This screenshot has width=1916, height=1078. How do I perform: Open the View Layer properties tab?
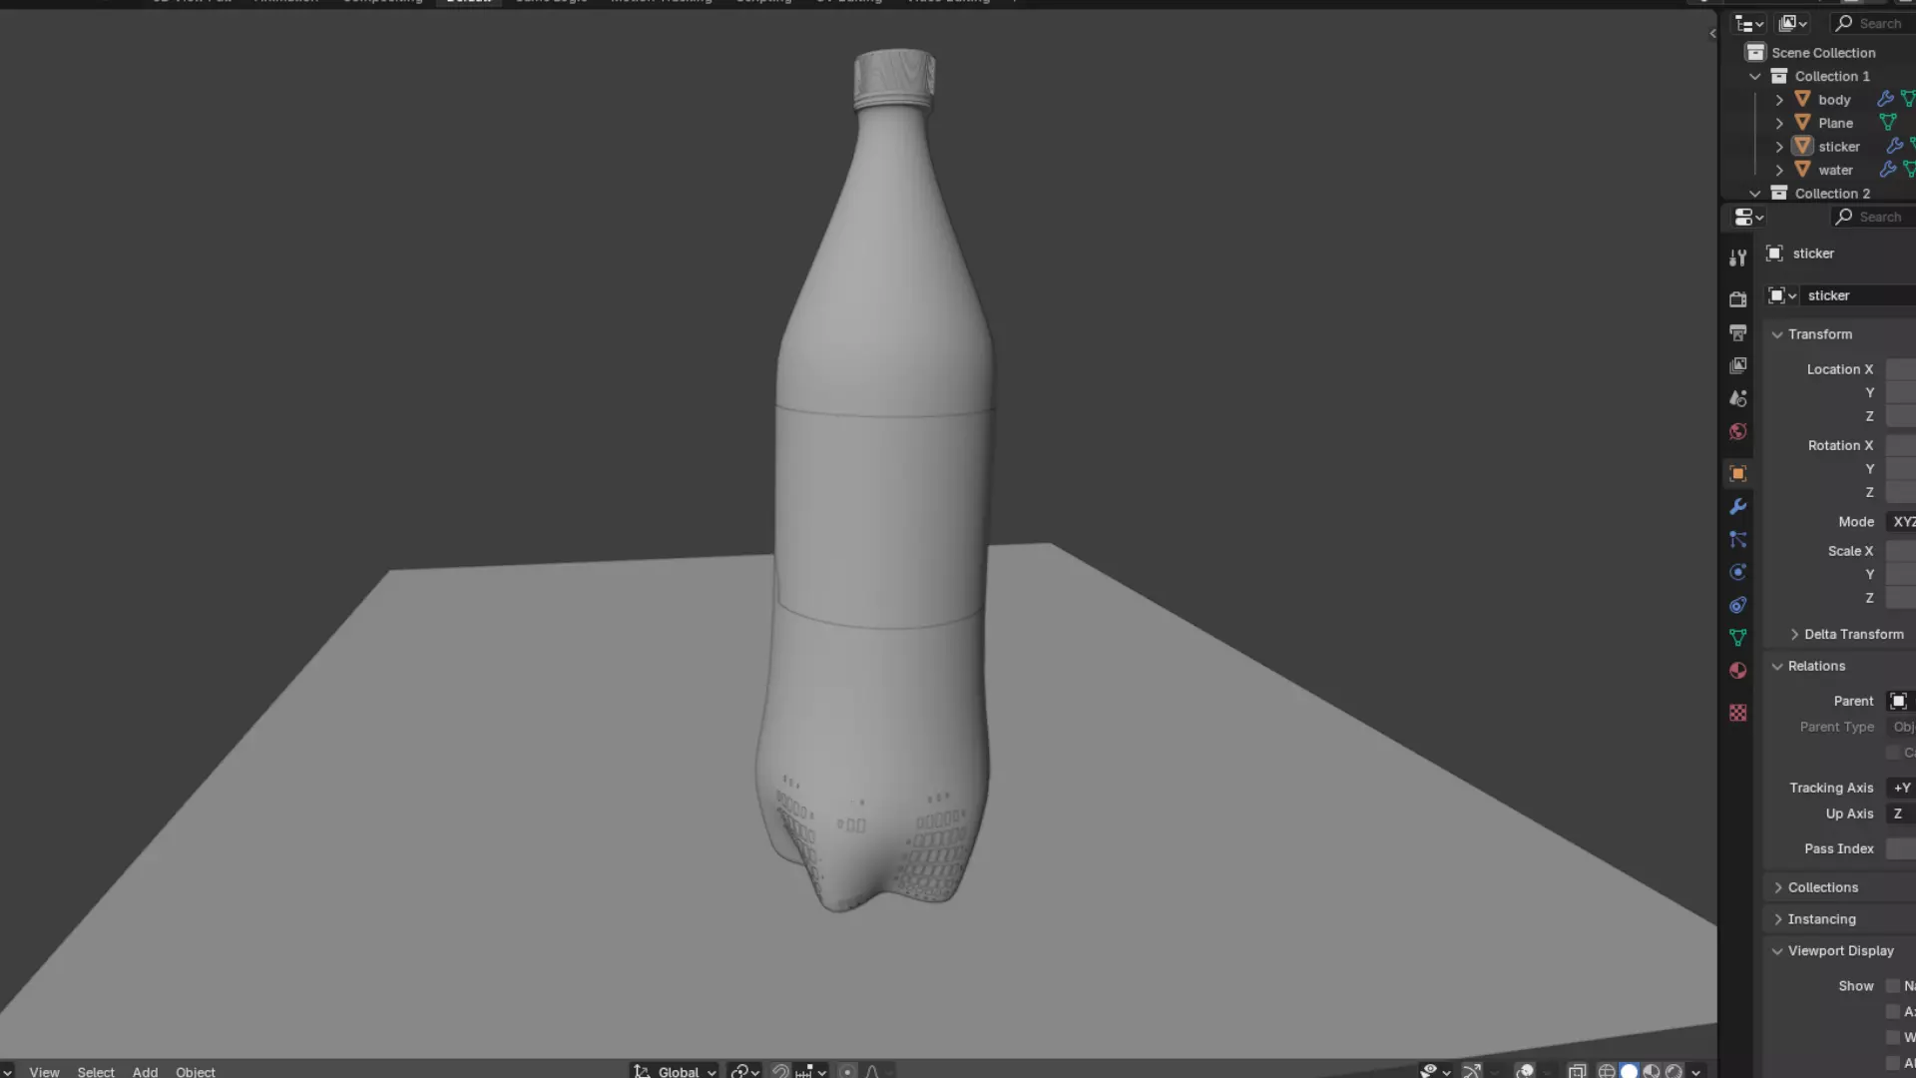click(1737, 365)
